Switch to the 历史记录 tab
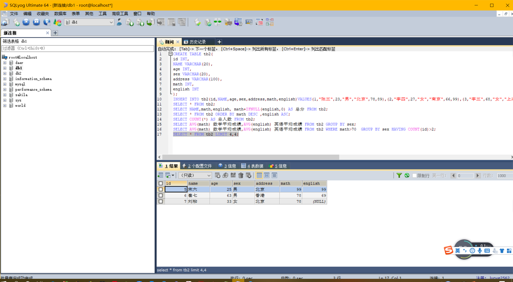Image resolution: width=513 pixels, height=282 pixels. pos(197,42)
